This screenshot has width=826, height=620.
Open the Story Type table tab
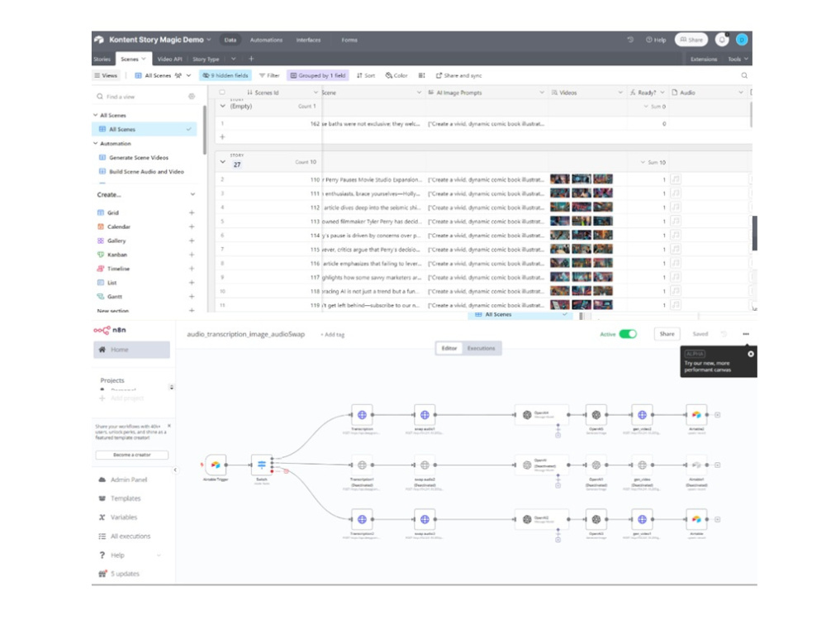click(x=206, y=59)
